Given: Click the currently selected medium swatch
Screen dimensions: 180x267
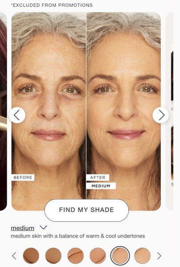Looking at the screenshot, I should (x=120, y=256).
